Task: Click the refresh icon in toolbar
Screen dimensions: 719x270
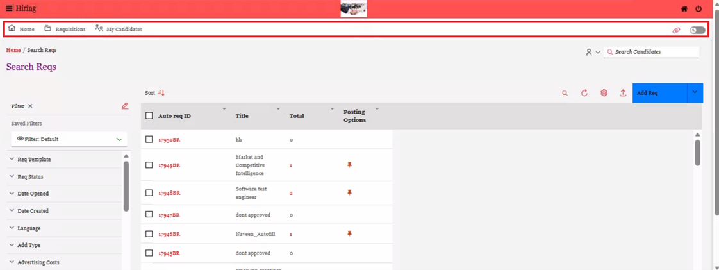Action: click(x=584, y=93)
